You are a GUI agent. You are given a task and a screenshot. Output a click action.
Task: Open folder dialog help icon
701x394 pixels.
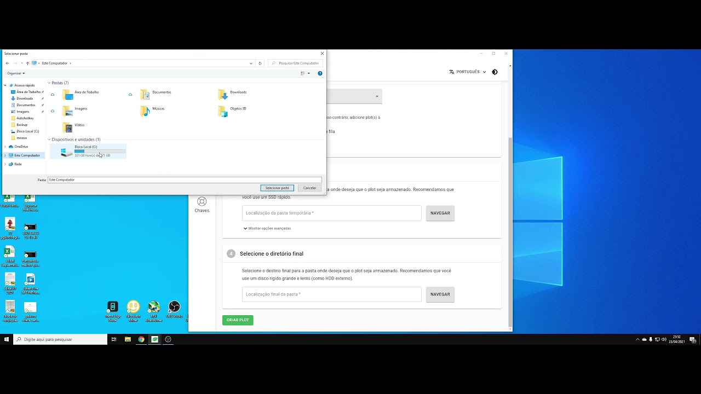tap(320, 73)
